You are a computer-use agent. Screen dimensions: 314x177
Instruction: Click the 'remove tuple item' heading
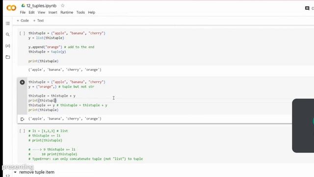37,172
